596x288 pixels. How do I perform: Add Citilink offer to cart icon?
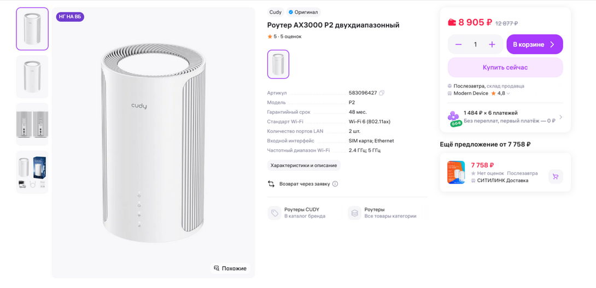[x=556, y=177]
